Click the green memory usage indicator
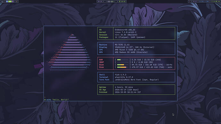Viewport: 221px width, 124px height. tap(218, 1)
